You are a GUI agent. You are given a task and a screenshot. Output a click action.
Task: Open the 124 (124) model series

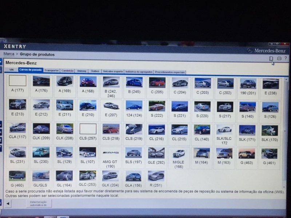[134, 111]
